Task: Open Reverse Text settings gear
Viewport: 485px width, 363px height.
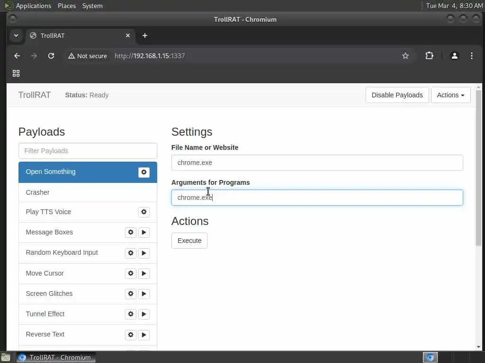Action: tap(131, 335)
